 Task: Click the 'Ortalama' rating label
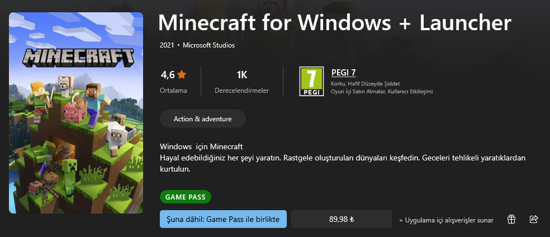173,90
